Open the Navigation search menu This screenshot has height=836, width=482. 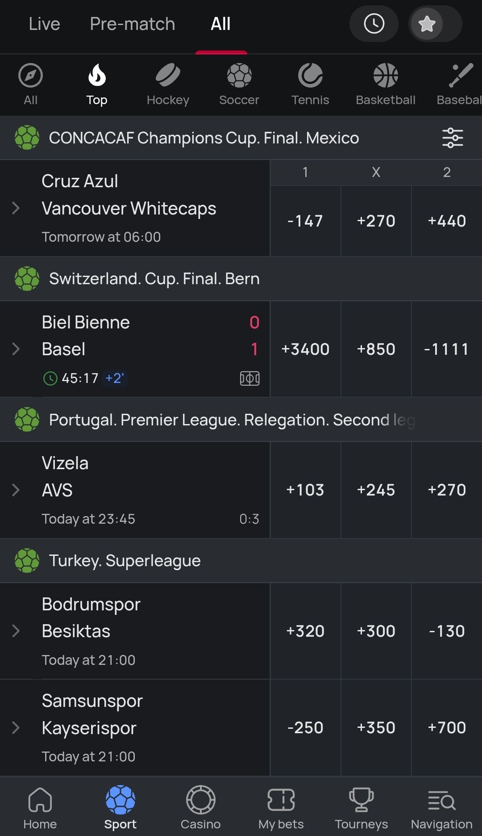[x=441, y=807]
